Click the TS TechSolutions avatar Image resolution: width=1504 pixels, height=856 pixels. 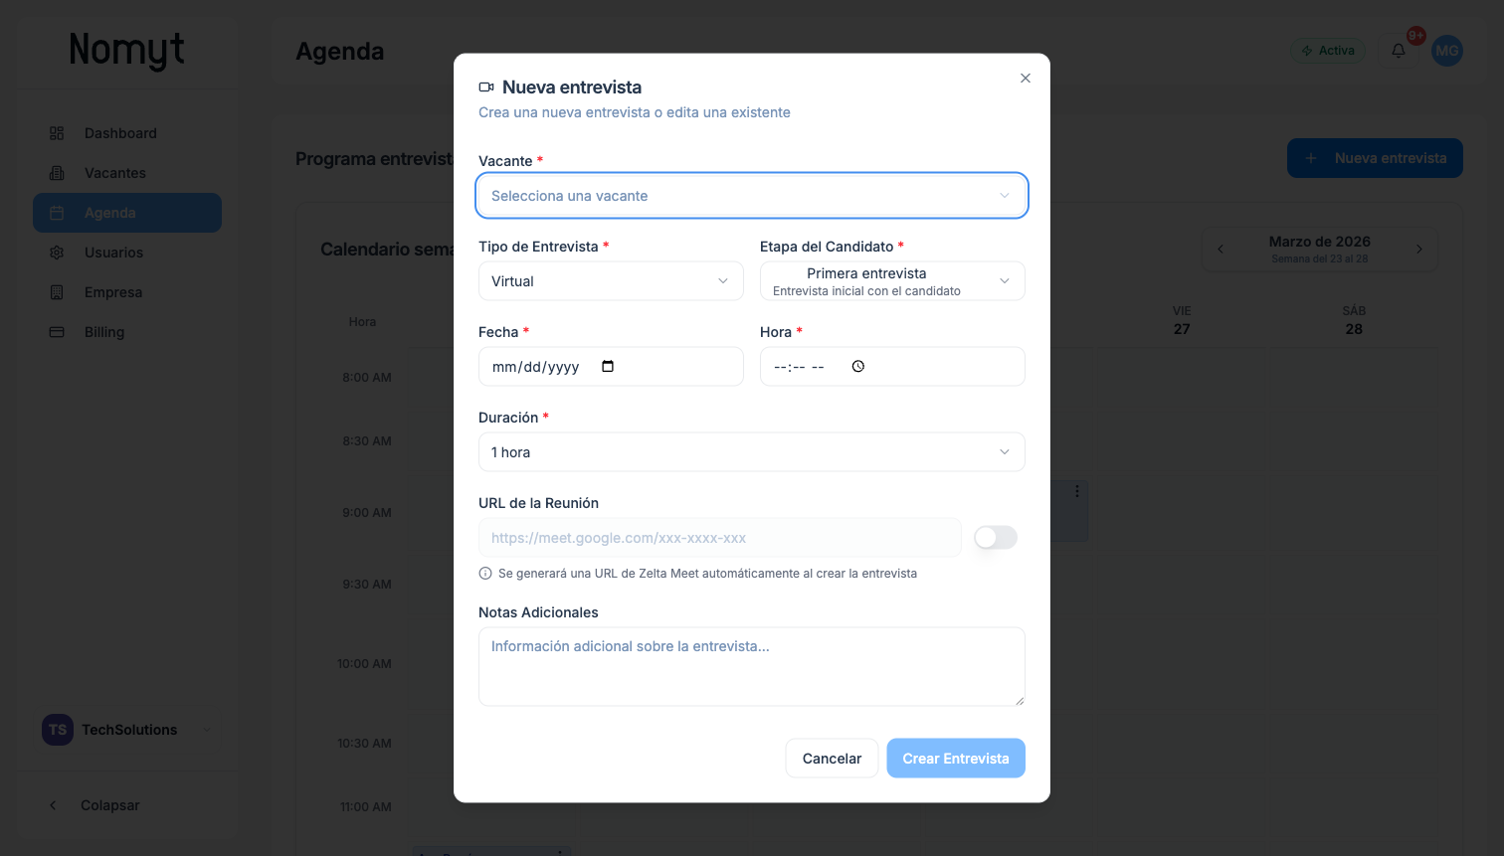pyautogui.click(x=57, y=729)
